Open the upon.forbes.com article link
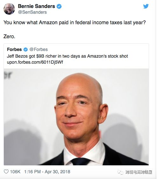Image resolution: width=157 pixels, height=179 pixels. (35, 62)
